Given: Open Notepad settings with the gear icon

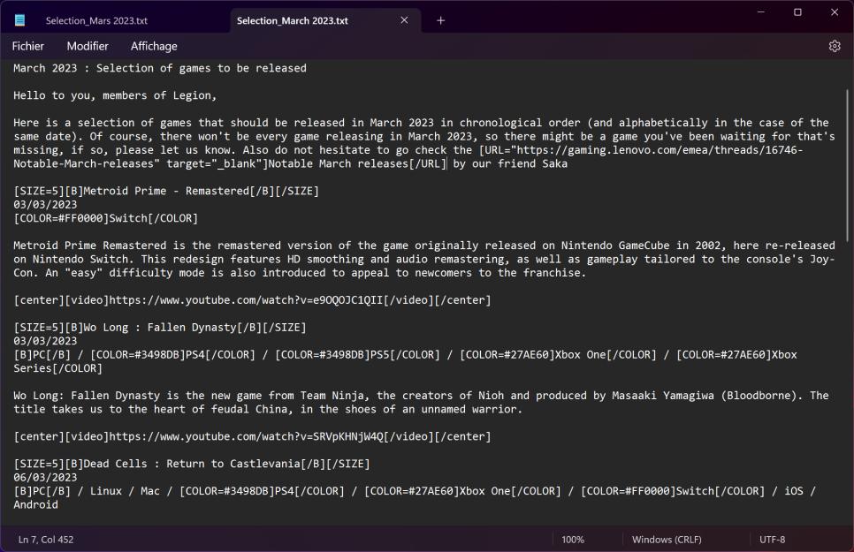Looking at the screenshot, I should (x=834, y=46).
